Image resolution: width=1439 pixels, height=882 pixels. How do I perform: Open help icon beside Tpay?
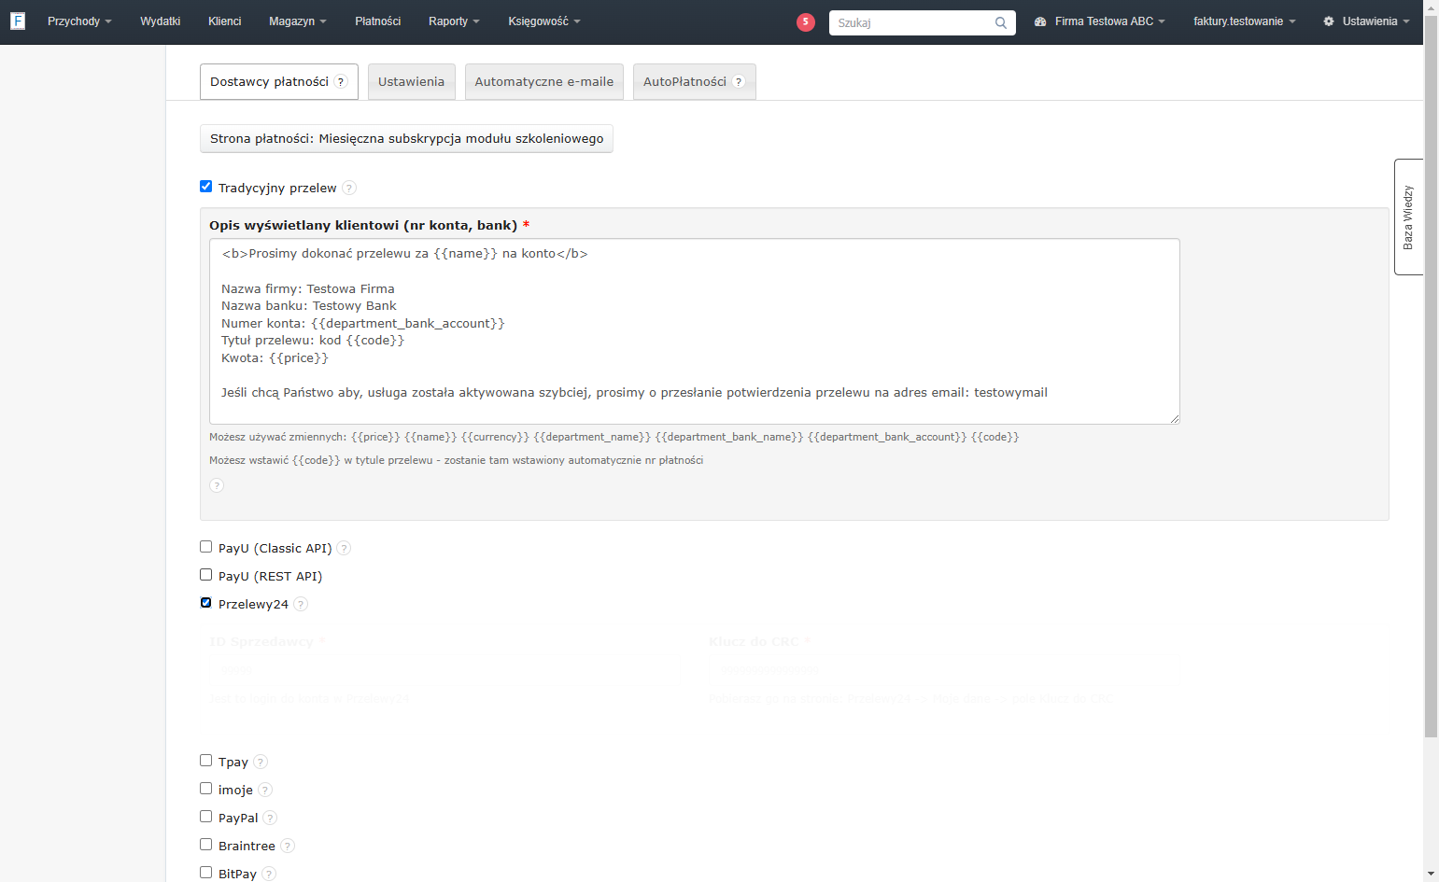tap(261, 762)
